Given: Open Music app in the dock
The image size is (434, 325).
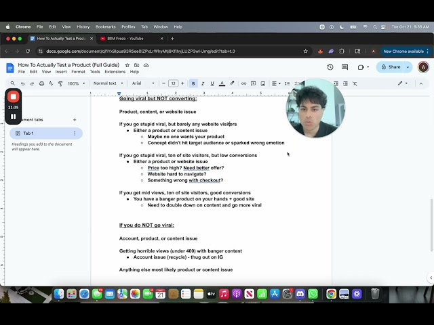Looking at the screenshot, I should [x=224, y=294].
